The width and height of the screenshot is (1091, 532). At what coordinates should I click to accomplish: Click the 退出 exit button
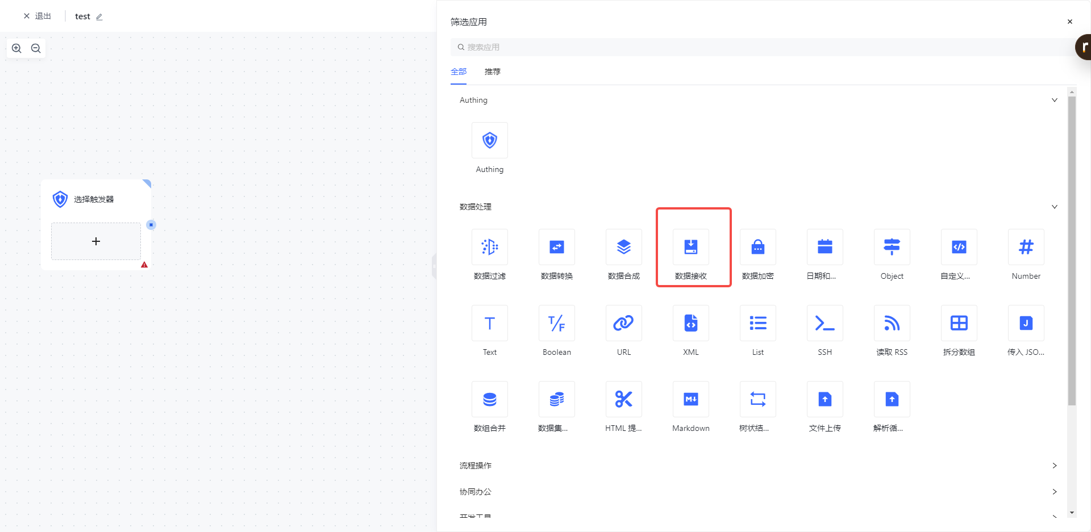38,16
